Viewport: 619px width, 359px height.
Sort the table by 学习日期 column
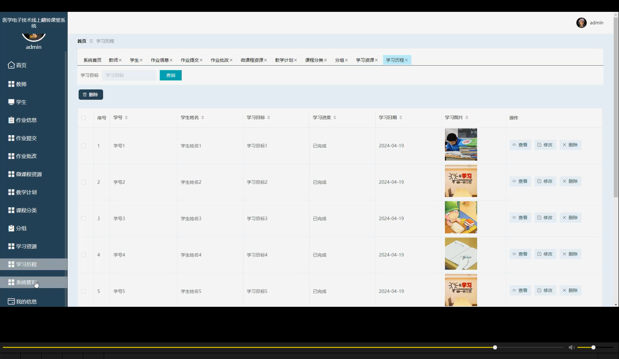click(x=401, y=117)
